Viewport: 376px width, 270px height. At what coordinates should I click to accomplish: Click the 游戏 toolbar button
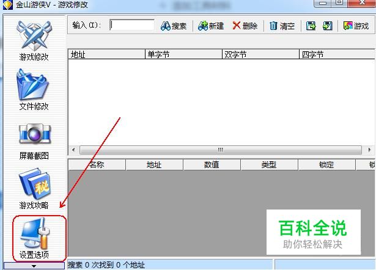356,26
